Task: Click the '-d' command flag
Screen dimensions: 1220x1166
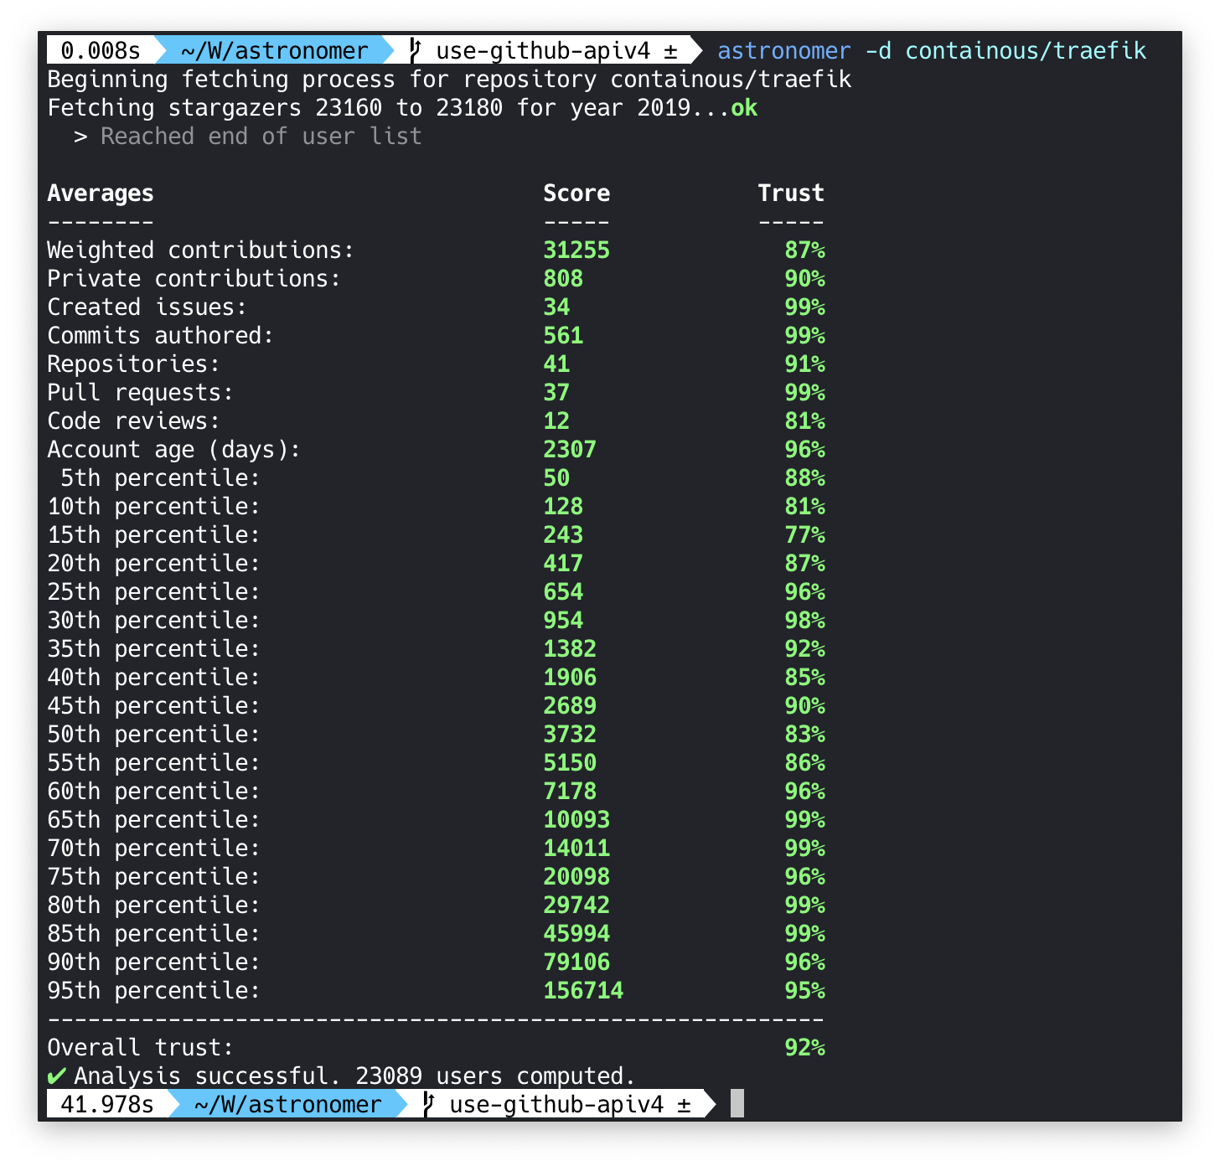Action: 878,50
